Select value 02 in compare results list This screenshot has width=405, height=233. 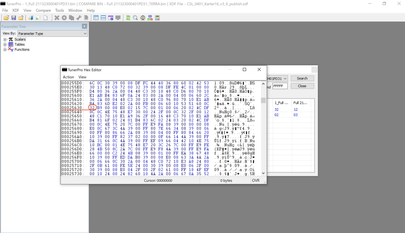pyautogui.click(x=277, y=115)
